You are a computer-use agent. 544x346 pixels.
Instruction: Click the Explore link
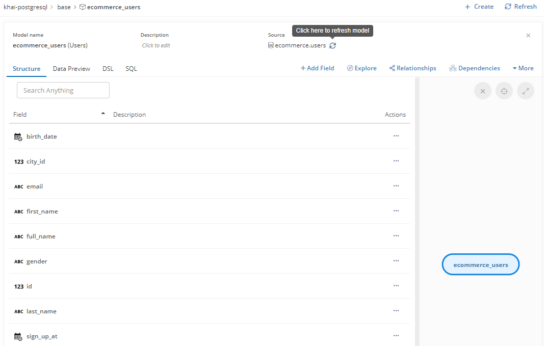pyautogui.click(x=361, y=68)
